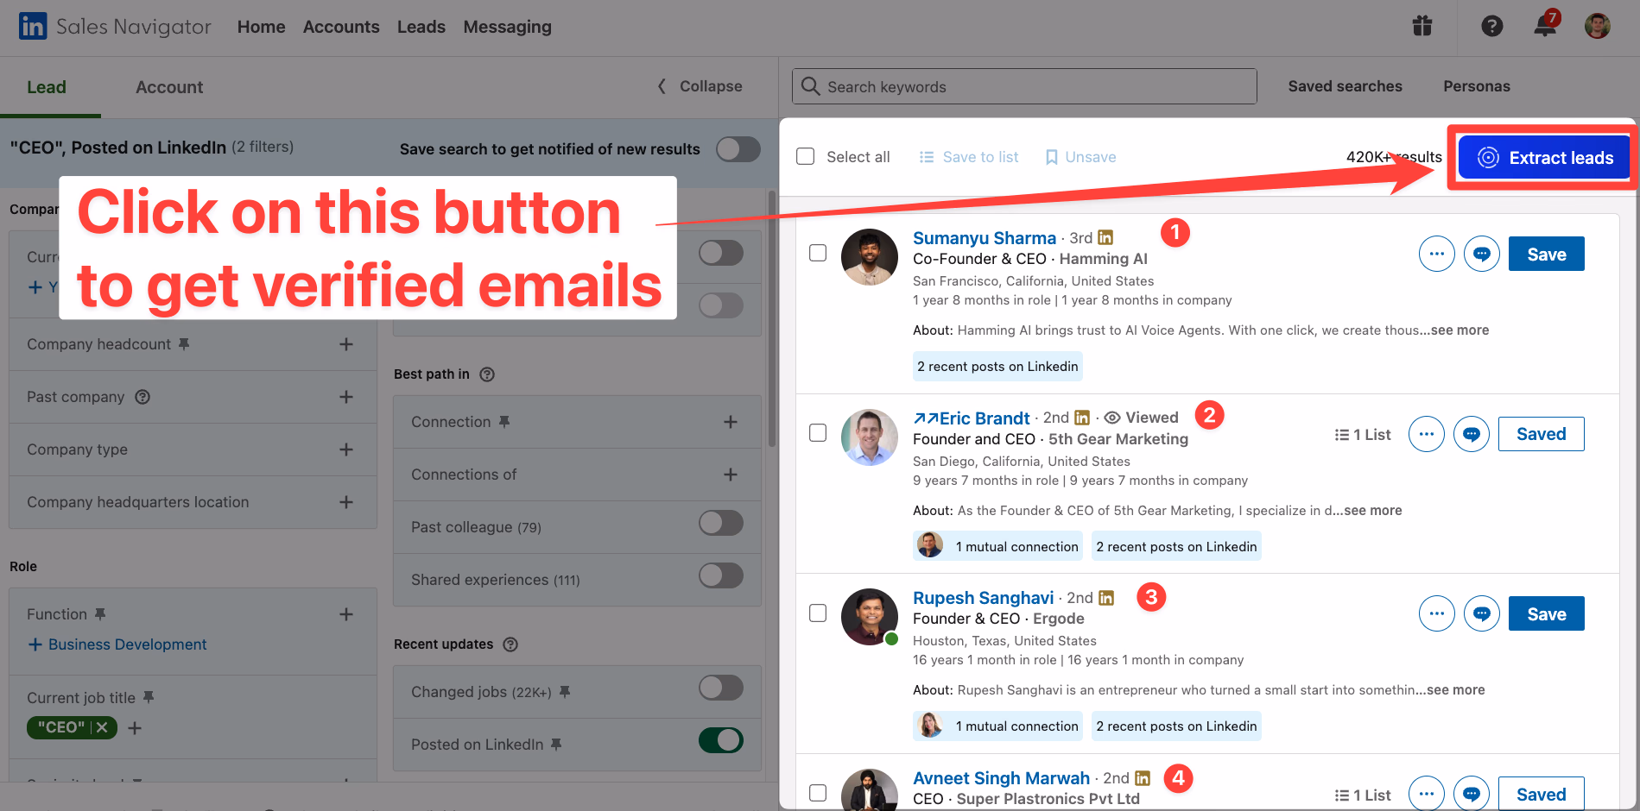Open the profile avatar menu
Image resolution: width=1640 pixels, height=811 pixels.
pos(1598,26)
